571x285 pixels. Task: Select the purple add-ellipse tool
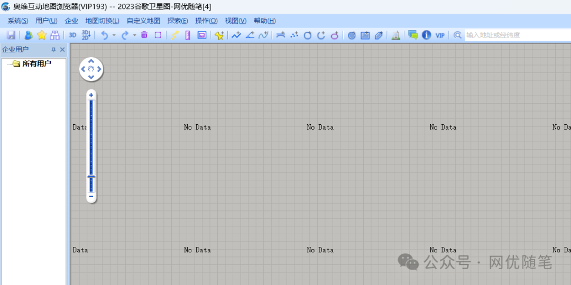click(x=335, y=35)
